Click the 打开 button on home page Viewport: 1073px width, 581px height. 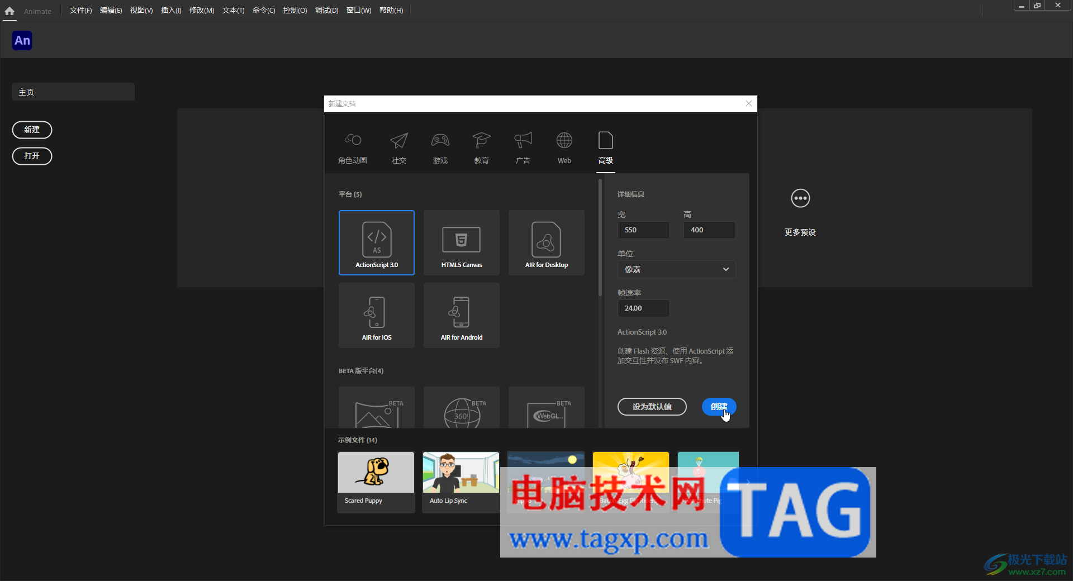[32, 156]
